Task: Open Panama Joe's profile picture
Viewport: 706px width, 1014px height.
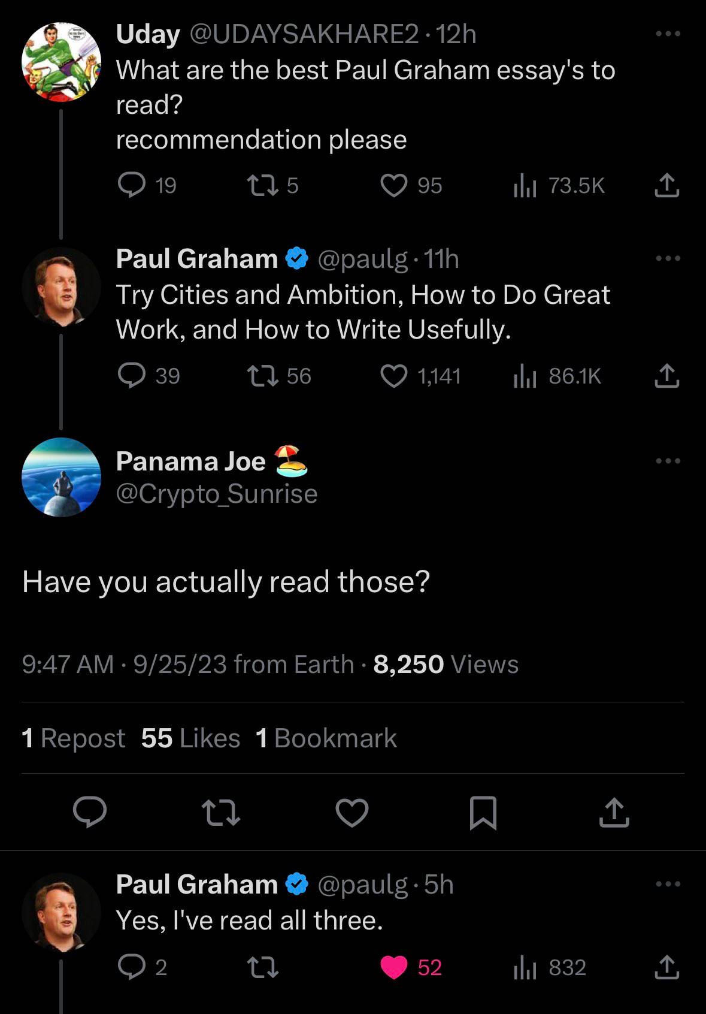Action: [61, 477]
